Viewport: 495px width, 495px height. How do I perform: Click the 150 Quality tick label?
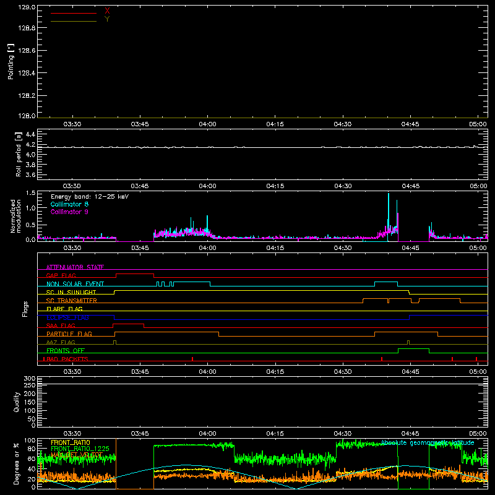29,402
